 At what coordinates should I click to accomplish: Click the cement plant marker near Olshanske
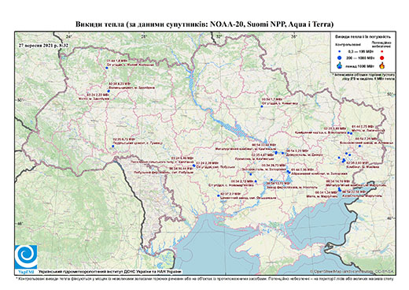pyautogui.click(x=219, y=195)
